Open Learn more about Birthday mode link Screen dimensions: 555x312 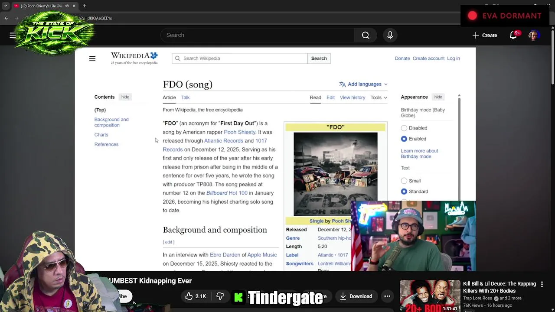click(x=419, y=153)
